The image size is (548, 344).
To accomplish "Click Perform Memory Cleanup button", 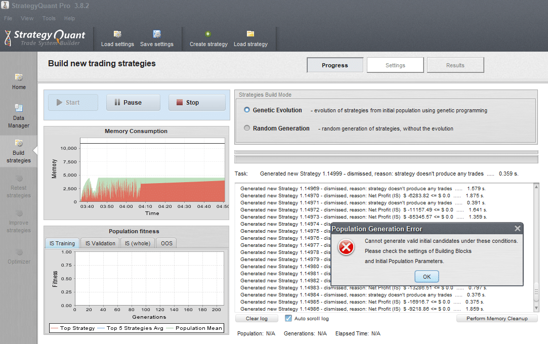I will click(497, 318).
